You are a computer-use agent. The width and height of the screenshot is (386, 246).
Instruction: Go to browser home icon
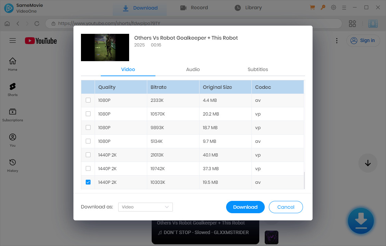(8, 23)
